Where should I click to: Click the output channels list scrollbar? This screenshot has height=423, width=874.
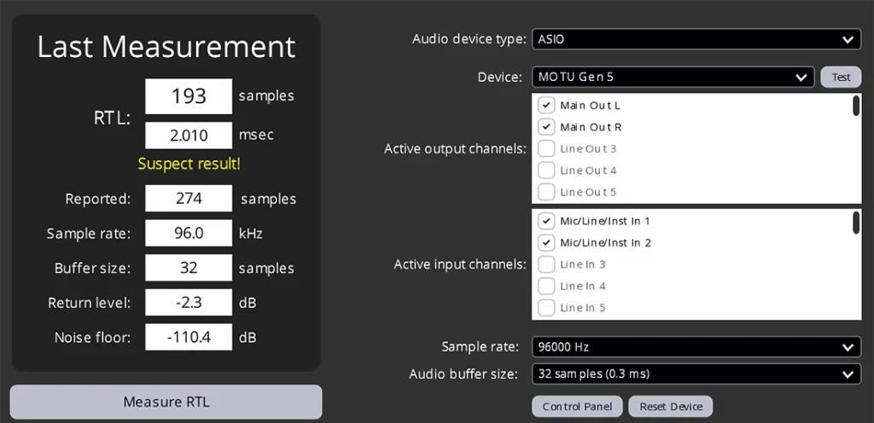tap(855, 106)
